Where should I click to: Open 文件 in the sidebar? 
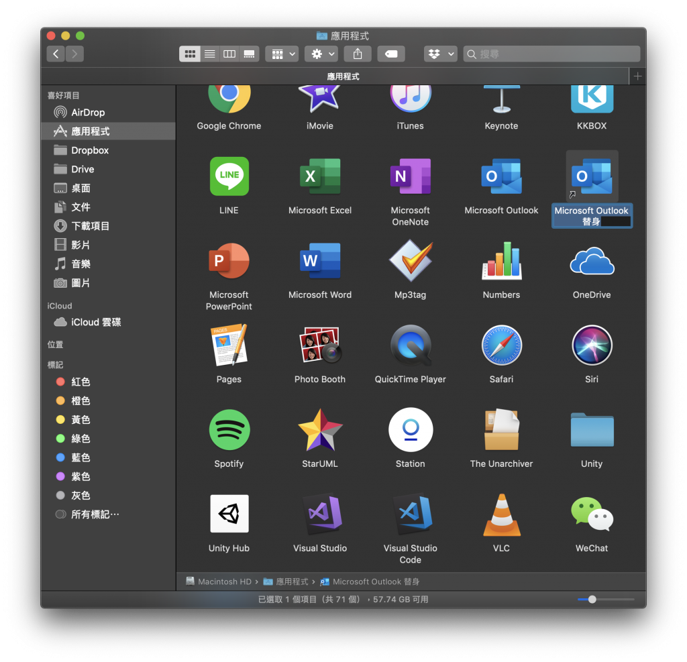[108, 207]
